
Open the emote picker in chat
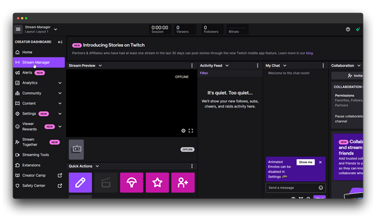[321, 188]
